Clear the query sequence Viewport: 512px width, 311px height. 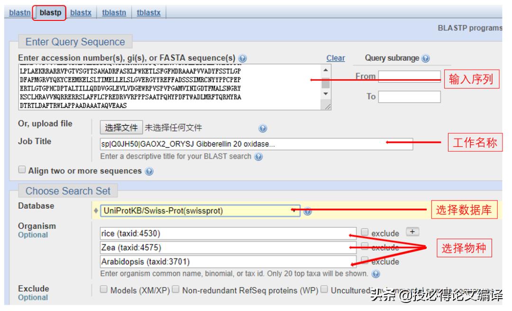[x=335, y=58]
